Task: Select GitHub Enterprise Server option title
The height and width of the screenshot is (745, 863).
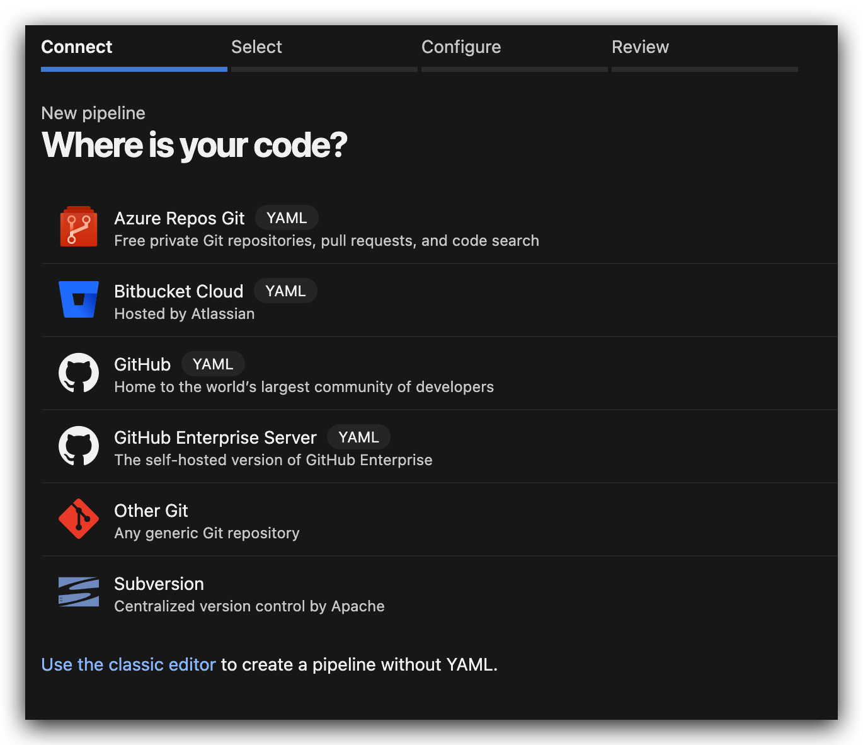Action: click(215, 438)
